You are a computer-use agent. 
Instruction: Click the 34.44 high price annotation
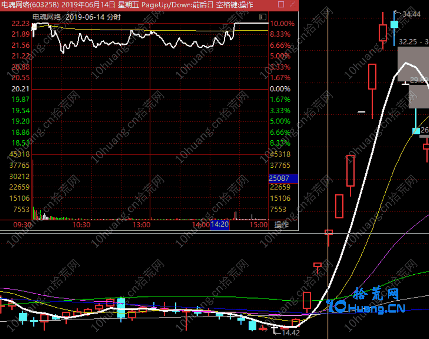[x=411, y=14]
